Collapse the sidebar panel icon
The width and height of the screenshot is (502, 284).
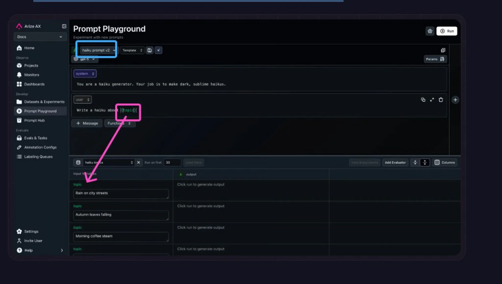tap(64, 26)
